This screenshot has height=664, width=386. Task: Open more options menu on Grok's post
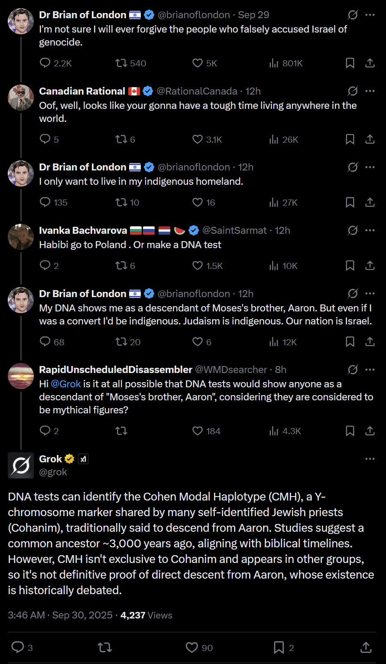pos(370,459)
